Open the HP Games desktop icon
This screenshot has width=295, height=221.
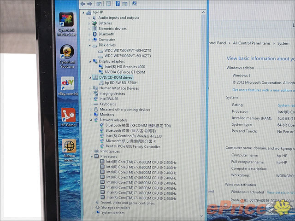pyautogui.click(x=69, y=116)
